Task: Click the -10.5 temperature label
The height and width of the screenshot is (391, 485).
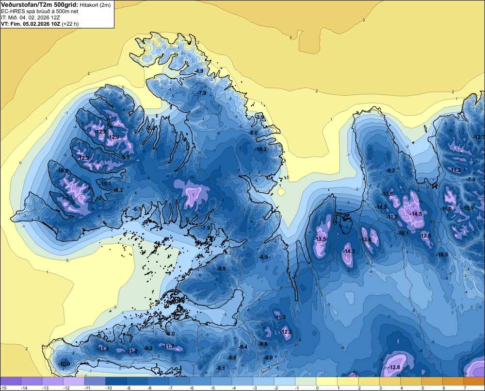Action: [x=442, y=255]
